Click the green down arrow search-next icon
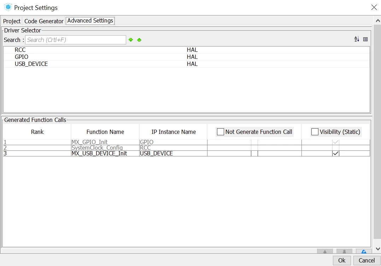 coord(131,40)
